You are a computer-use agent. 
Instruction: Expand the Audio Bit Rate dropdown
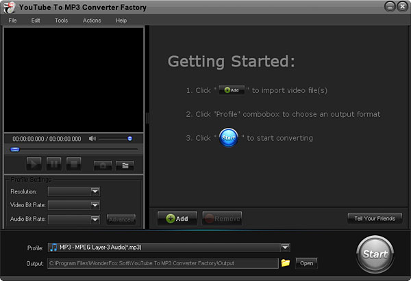95,219
